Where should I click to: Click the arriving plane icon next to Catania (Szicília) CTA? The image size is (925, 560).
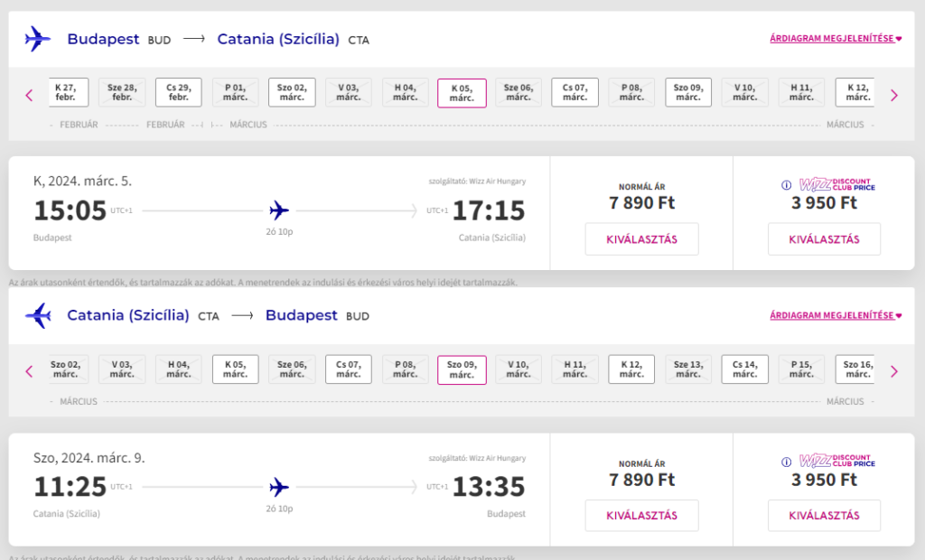[38, 315]
